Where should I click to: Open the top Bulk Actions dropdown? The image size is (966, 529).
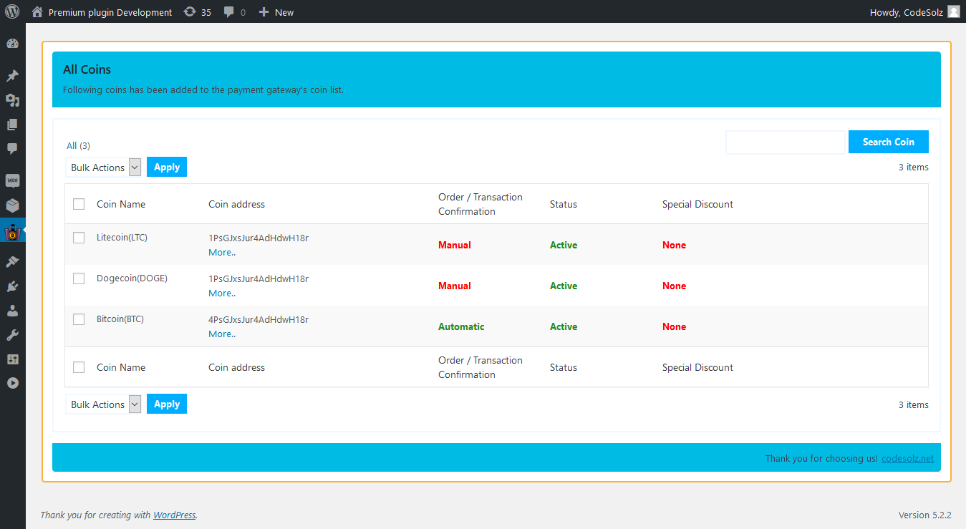tap(103, 168)
